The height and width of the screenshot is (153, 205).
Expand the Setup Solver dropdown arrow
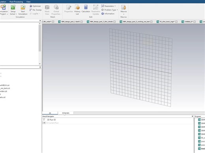click(x=16, y=14)
